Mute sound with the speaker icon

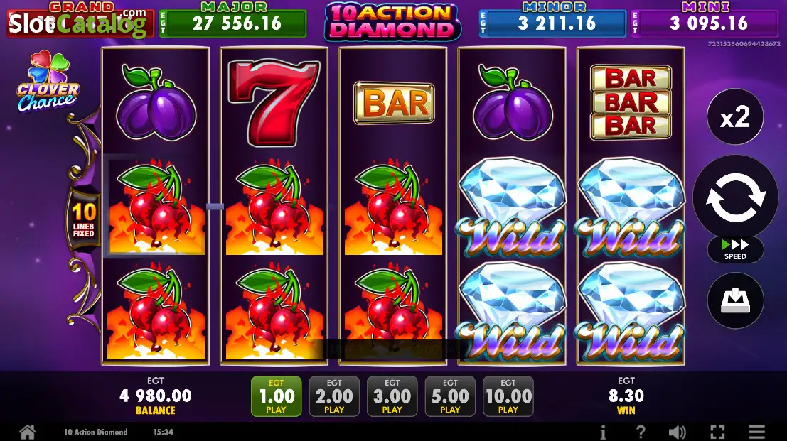tap(677, 432)
